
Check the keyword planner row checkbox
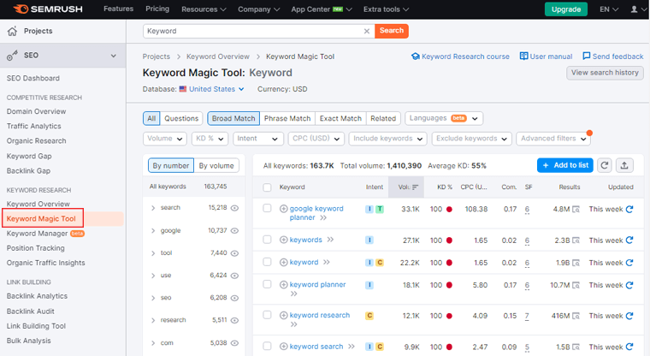pyautogui.click(x=267, y=284)
